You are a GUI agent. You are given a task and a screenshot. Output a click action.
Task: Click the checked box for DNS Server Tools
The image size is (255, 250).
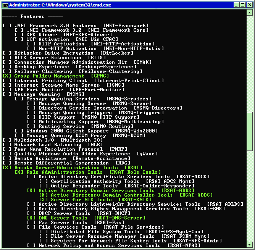click(x=31, y=218)
